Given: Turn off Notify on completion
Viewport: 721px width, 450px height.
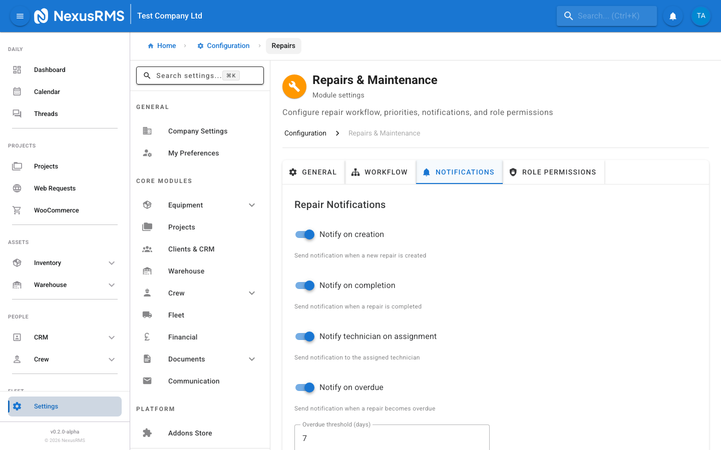Looking at the screenshot, I should [304, 285].
